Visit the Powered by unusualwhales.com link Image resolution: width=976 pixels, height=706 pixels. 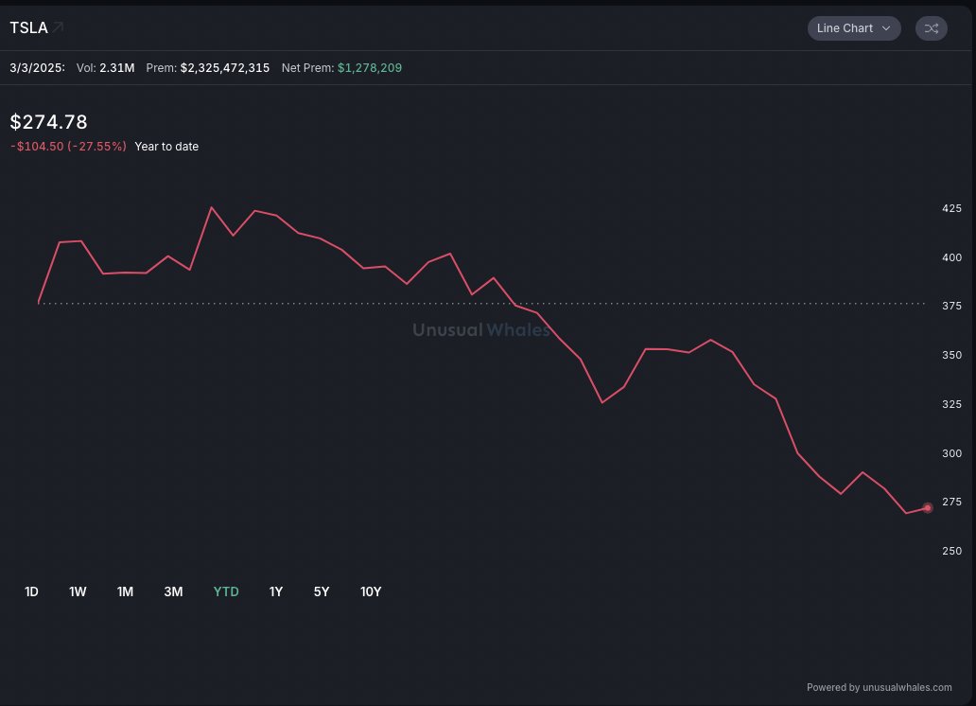click(879, 687)
